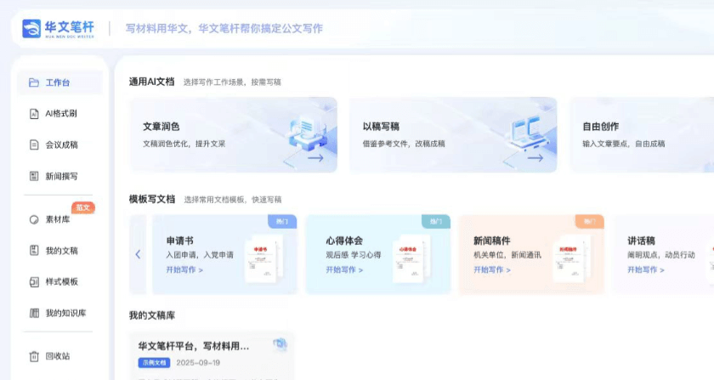
Task: Click the text 机关单位，新闻通讯
Action: tap(507, 255)
